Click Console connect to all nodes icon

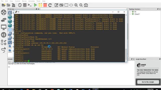30,5
